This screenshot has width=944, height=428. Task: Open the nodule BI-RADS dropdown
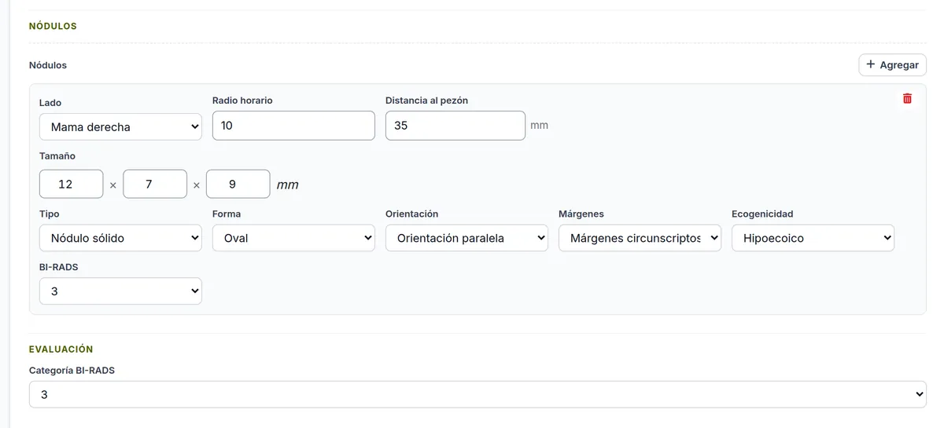[120, 291]
